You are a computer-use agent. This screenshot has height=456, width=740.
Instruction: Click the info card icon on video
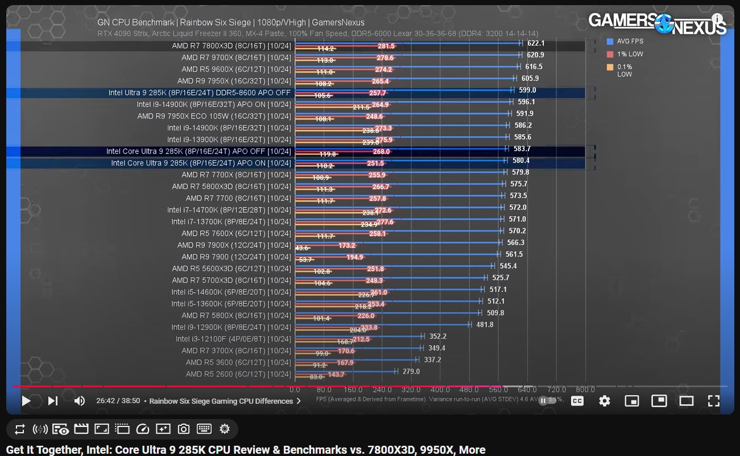click(717, 19)
